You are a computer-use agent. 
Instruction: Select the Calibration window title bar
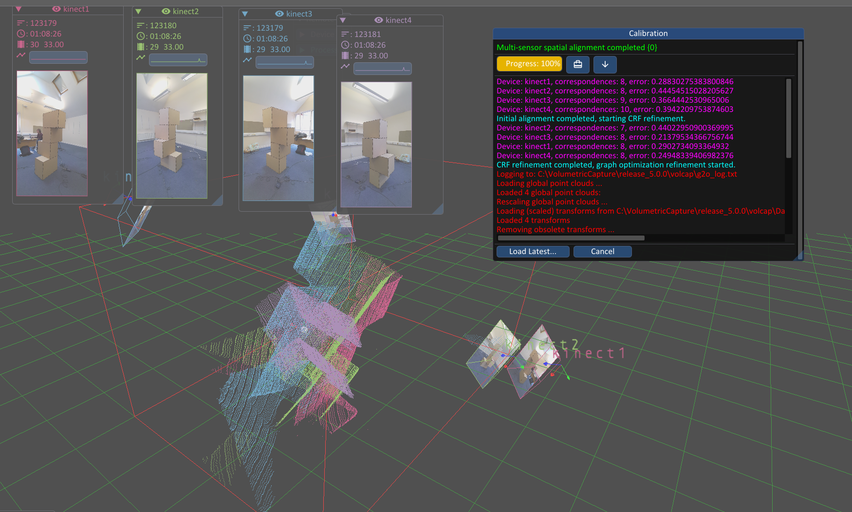pyautogui.click(x=648, y=33)
